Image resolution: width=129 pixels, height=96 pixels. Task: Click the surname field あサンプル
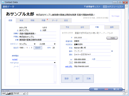click(x=26, y=30)
